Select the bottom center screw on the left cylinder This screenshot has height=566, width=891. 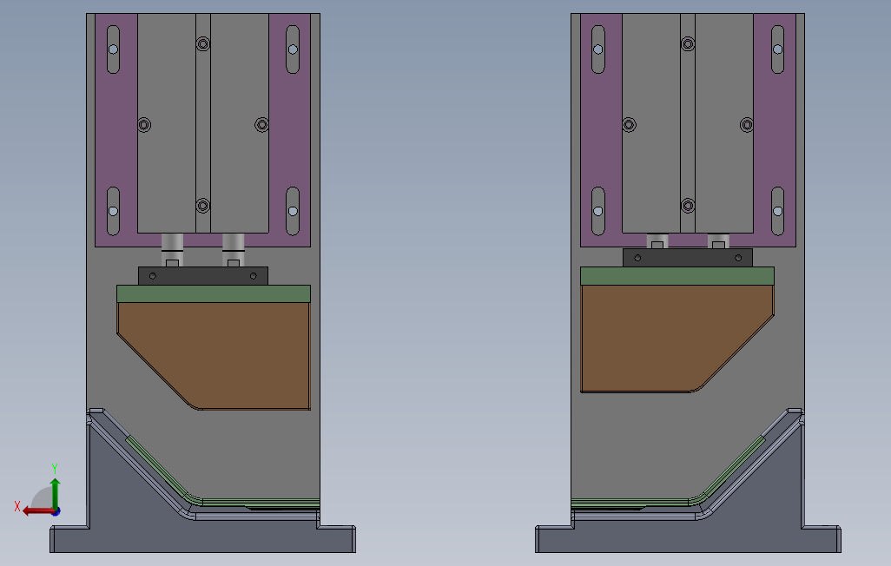[203, 205]
